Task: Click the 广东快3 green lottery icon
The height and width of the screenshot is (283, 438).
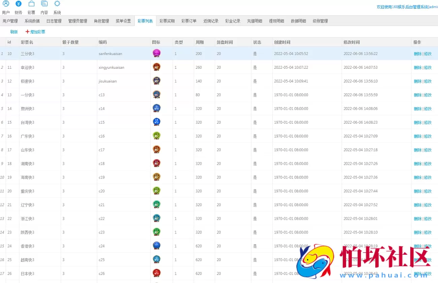Action: [x=156, y=136]
